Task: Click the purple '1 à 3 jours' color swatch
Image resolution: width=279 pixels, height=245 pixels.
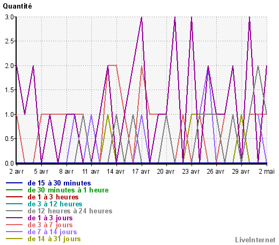Action: (x=14, y=218)
